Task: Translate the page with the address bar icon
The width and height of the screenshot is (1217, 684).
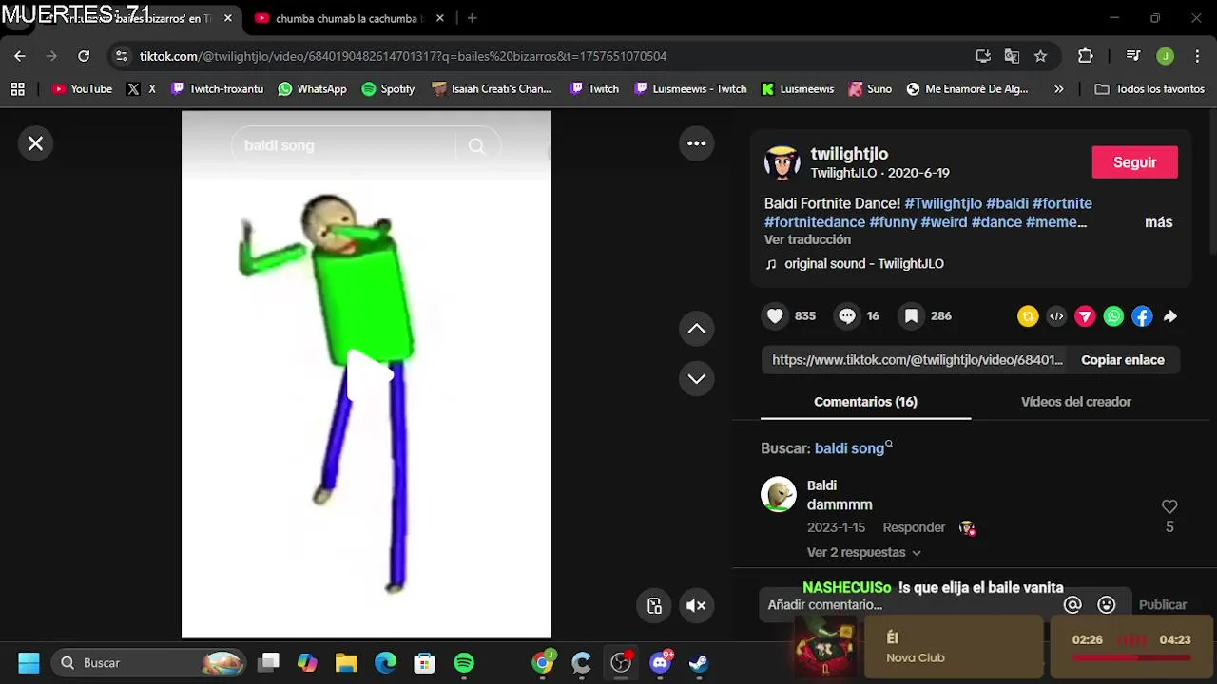Action: (1012, 56)
